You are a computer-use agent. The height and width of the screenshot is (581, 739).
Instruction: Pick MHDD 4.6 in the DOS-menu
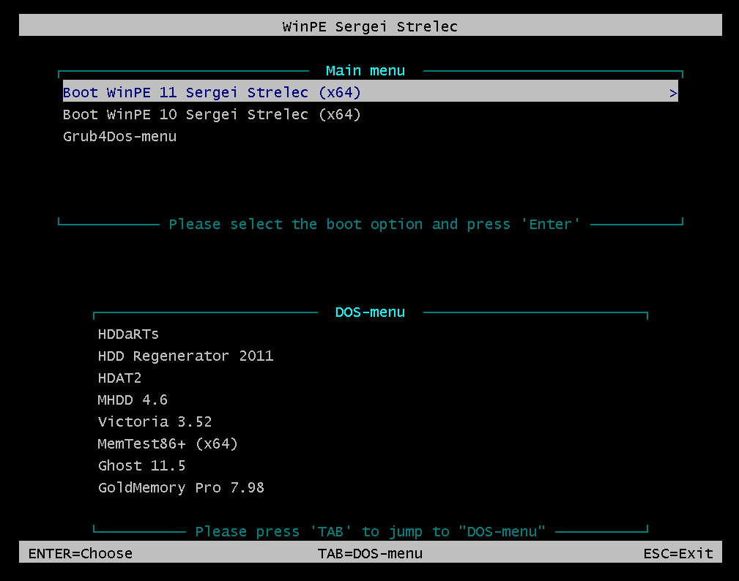133,400
